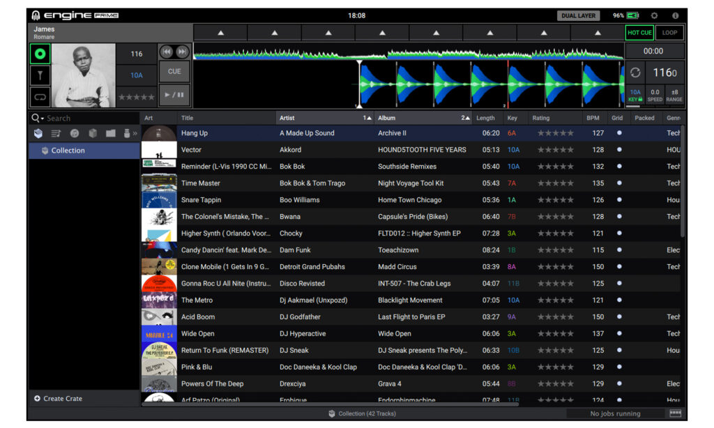The width and height of the screenshot is (714, 428).
Task: Switch to the Hot Cue tab
Action: point(639,33)
